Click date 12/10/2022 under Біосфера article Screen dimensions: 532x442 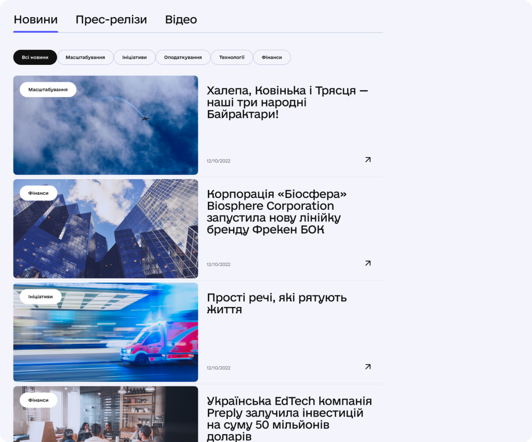pyautogui.click(x=219, y=264)
